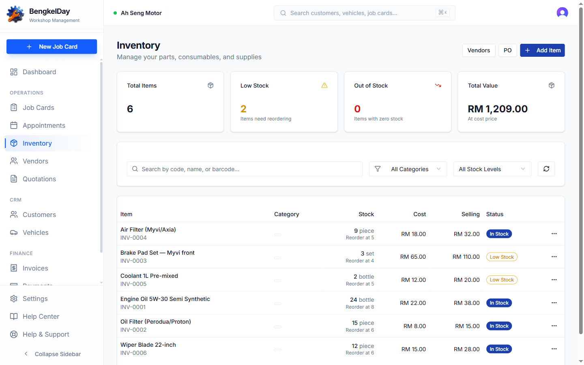This screenshot has width=584, height=365.
Task: Click the refresh inventory list icon
Action: click(546, 169)
